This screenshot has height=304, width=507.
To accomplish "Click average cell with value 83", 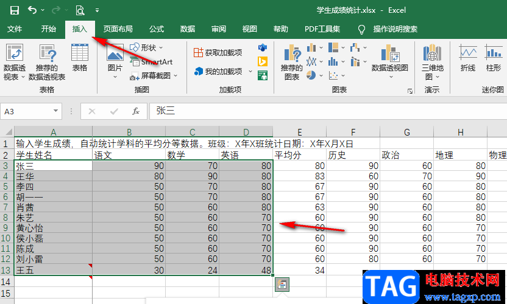I will (299, 176).
